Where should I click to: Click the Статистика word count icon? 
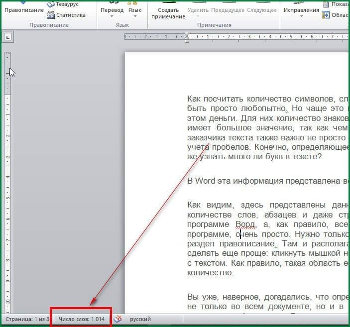[51, 15]
